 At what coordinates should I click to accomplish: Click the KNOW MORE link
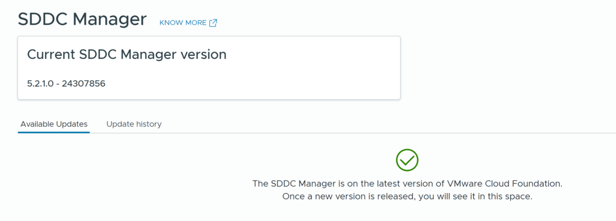183,23
